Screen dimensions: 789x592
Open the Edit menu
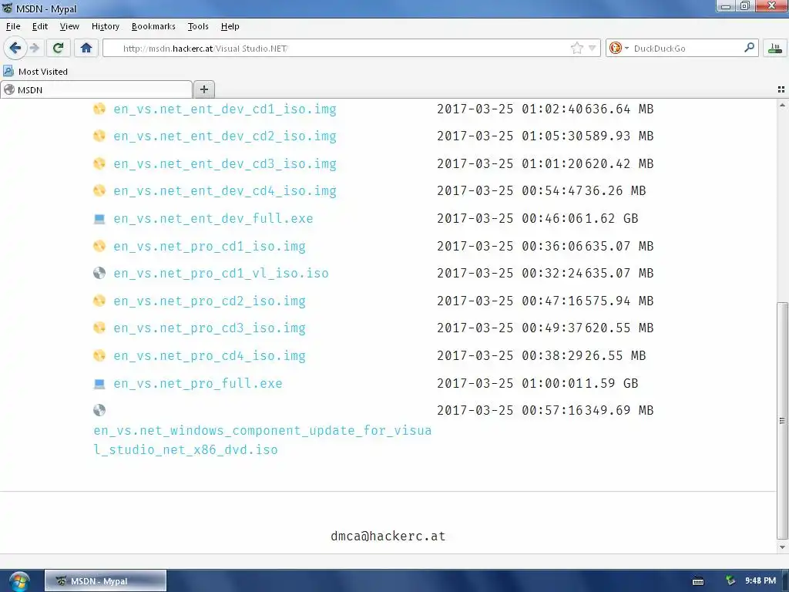coord(40,26)
